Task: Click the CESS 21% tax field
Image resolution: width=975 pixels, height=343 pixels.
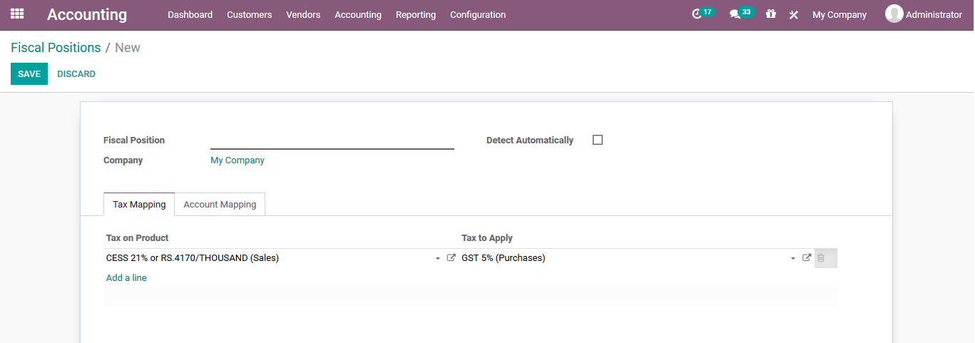Action: [x=274, y=258]
